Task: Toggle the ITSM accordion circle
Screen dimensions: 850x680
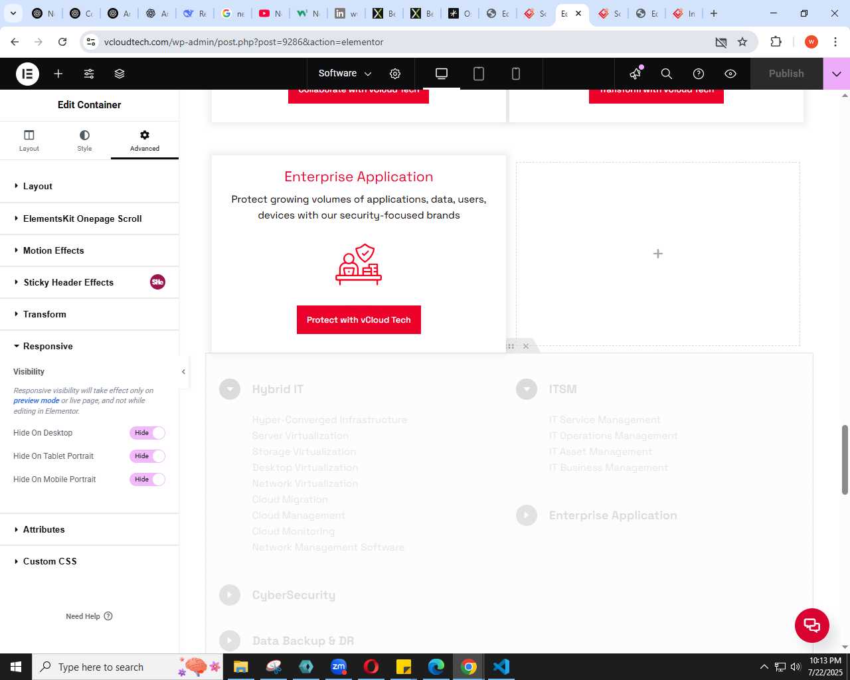Action: pos(527,389)
